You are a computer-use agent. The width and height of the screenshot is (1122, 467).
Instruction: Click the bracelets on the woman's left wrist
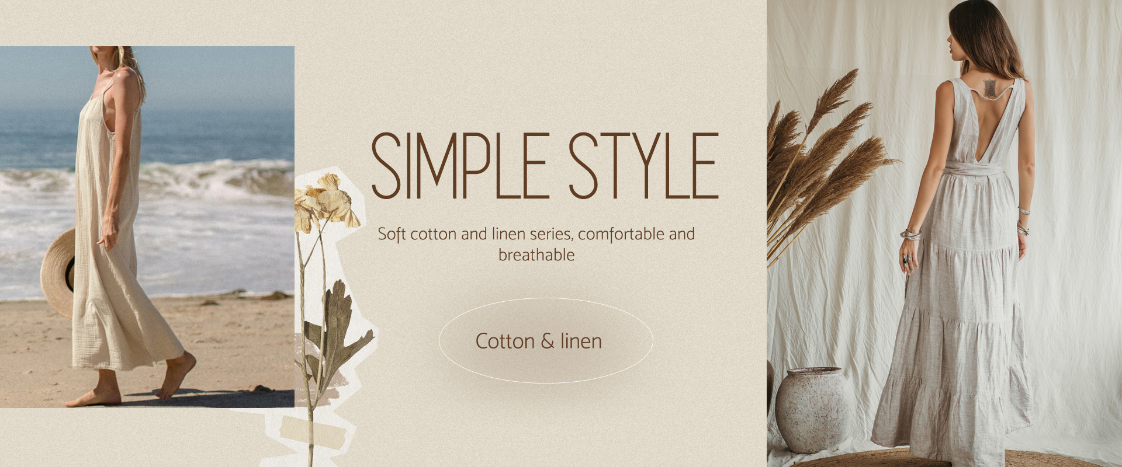pyautogui.click(x=911, y=234)
